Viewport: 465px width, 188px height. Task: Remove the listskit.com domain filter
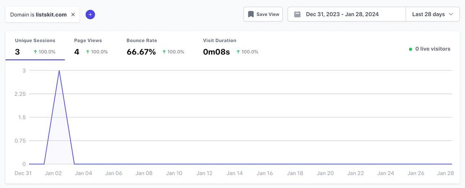[73, 14]
